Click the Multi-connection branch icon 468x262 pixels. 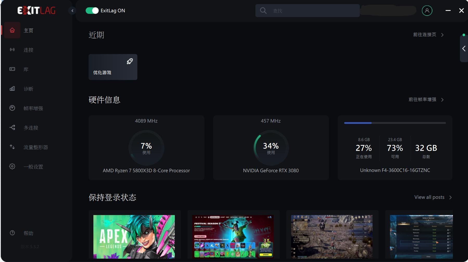click(x=12, y=127)
